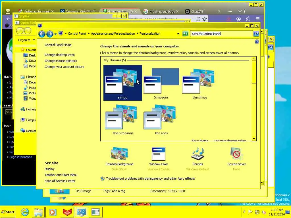Viewport: 291px width, 218px height.
Task: Click the Back arrow in Personalization window
Action: pos(42,34)
